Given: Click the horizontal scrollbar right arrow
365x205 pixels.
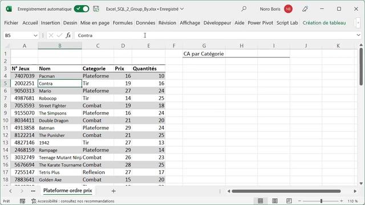Looking at the screenshot, I should pos(355,191).
